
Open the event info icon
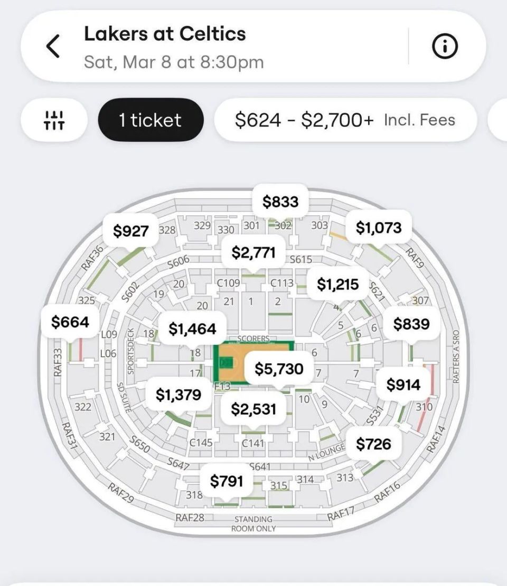445,46
